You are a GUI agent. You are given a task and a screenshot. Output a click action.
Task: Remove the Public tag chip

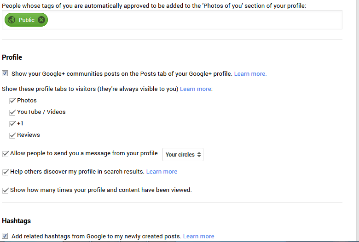click(x=41, y=20)
